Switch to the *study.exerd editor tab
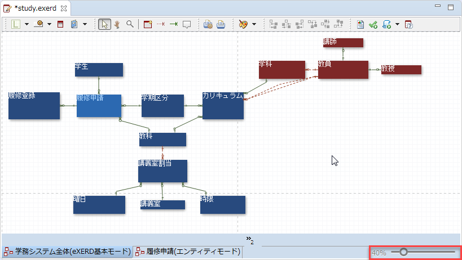 click(x=36, y=8)
